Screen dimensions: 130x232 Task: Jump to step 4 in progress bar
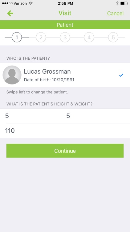coord(89,37)
